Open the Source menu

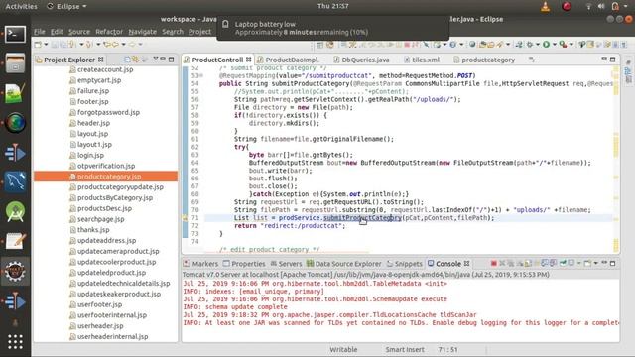coord(79,32)
